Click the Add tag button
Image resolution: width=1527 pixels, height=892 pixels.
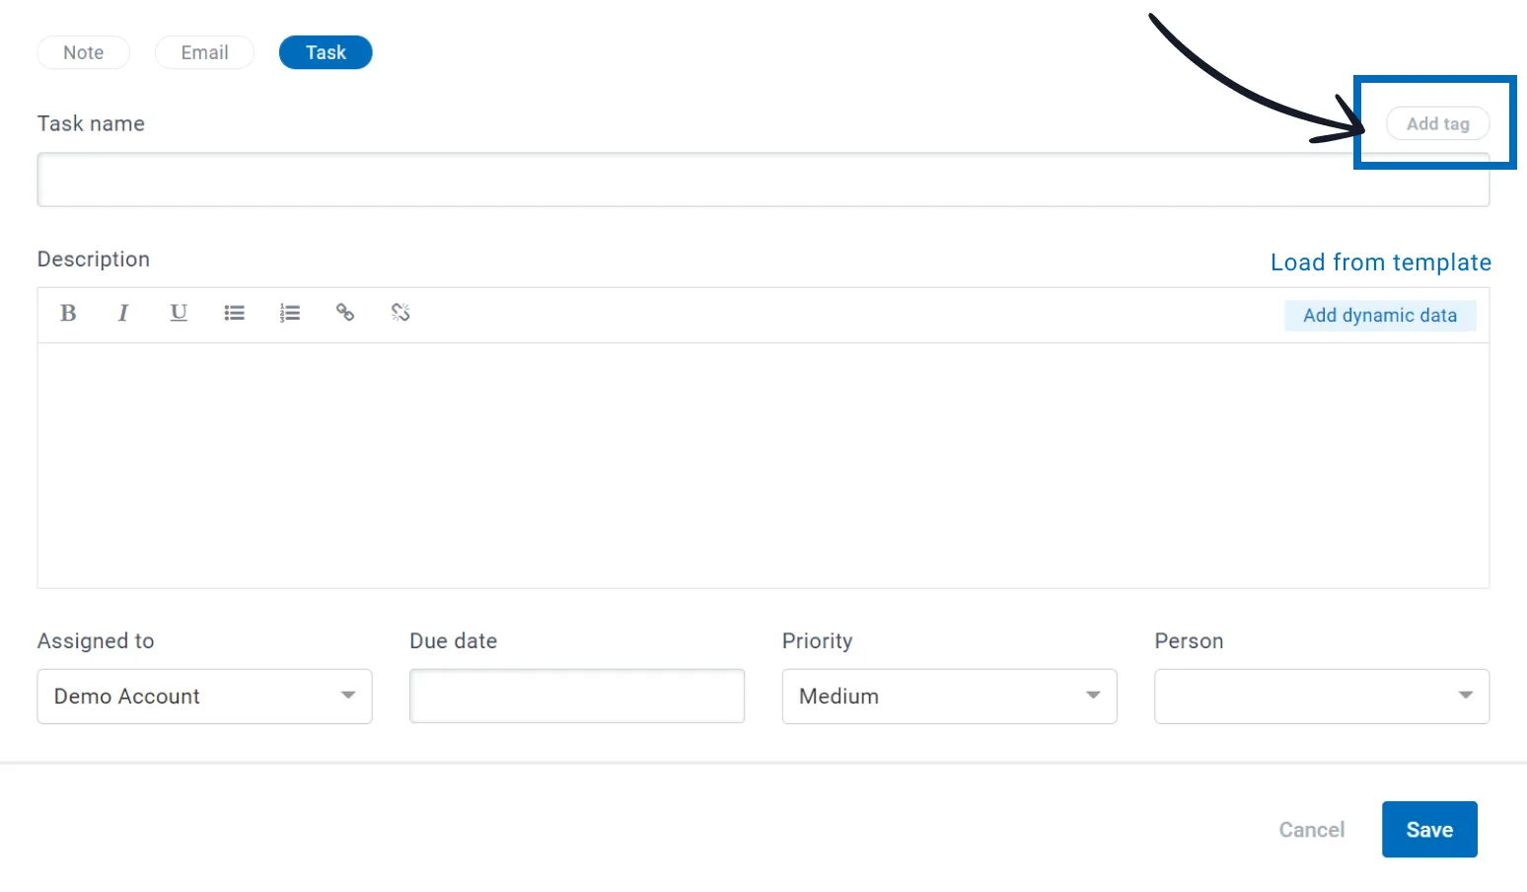click(1437, 123)
